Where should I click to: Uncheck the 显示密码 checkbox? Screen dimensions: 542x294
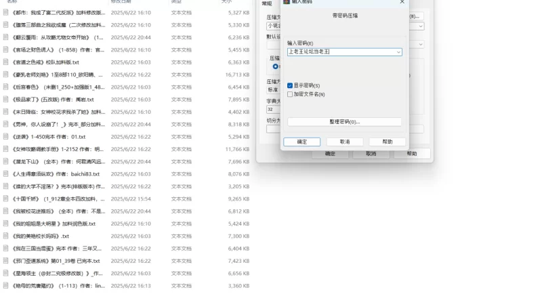[x=290, y=85]
